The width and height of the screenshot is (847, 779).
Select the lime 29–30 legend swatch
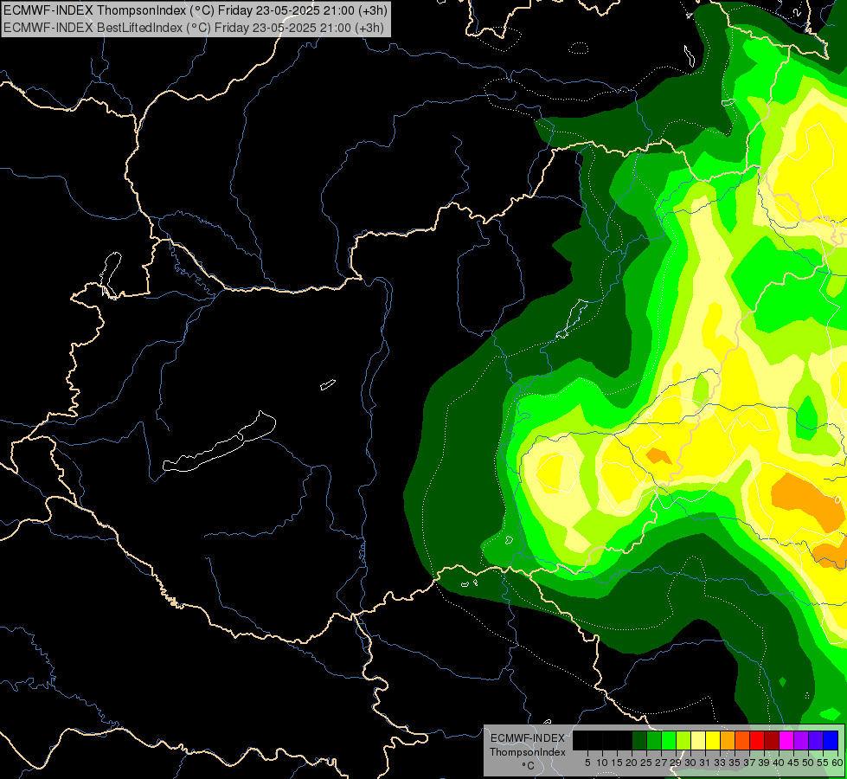click(683, 740)
